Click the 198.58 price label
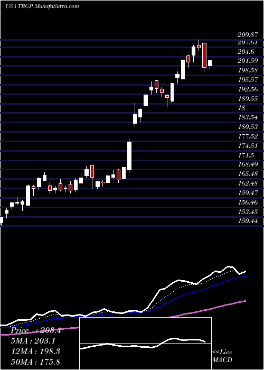Image resolution: width=264 pixels, height=370 pixels. coord(248,70)
